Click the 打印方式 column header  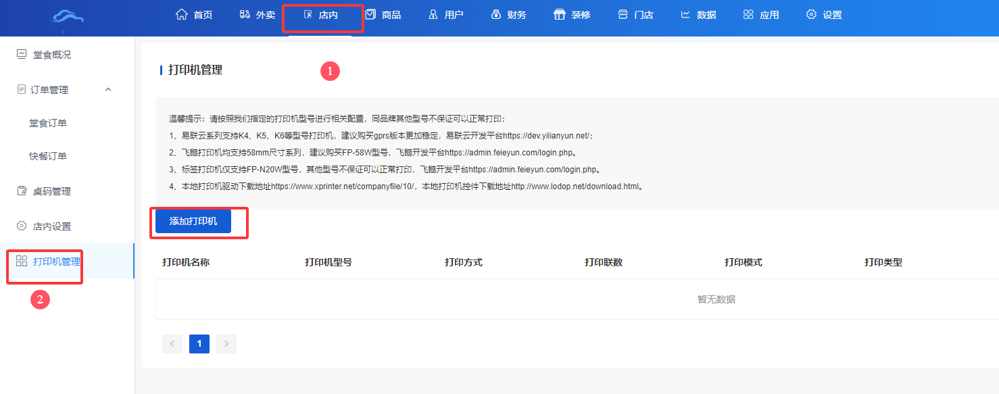(x=464, y=262)
